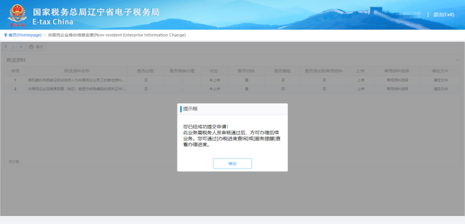Image resolution: width=465 pixels, height=224 pixels.
Task: Click the 提交 submit button
Action: click(x=37, y=47)
